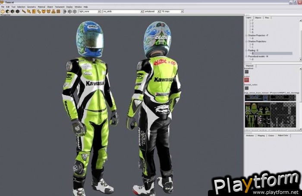The image size is (302, 196).
Task: Click the gray document copy icon
Action: click(65, 12)
